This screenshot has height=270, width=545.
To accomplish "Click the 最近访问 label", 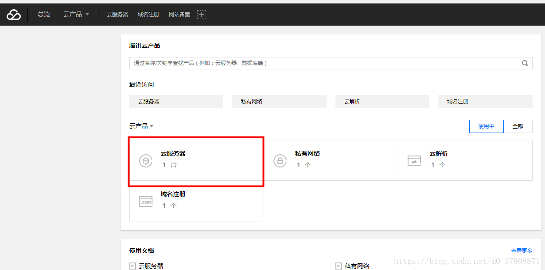I will click(142, 84).
